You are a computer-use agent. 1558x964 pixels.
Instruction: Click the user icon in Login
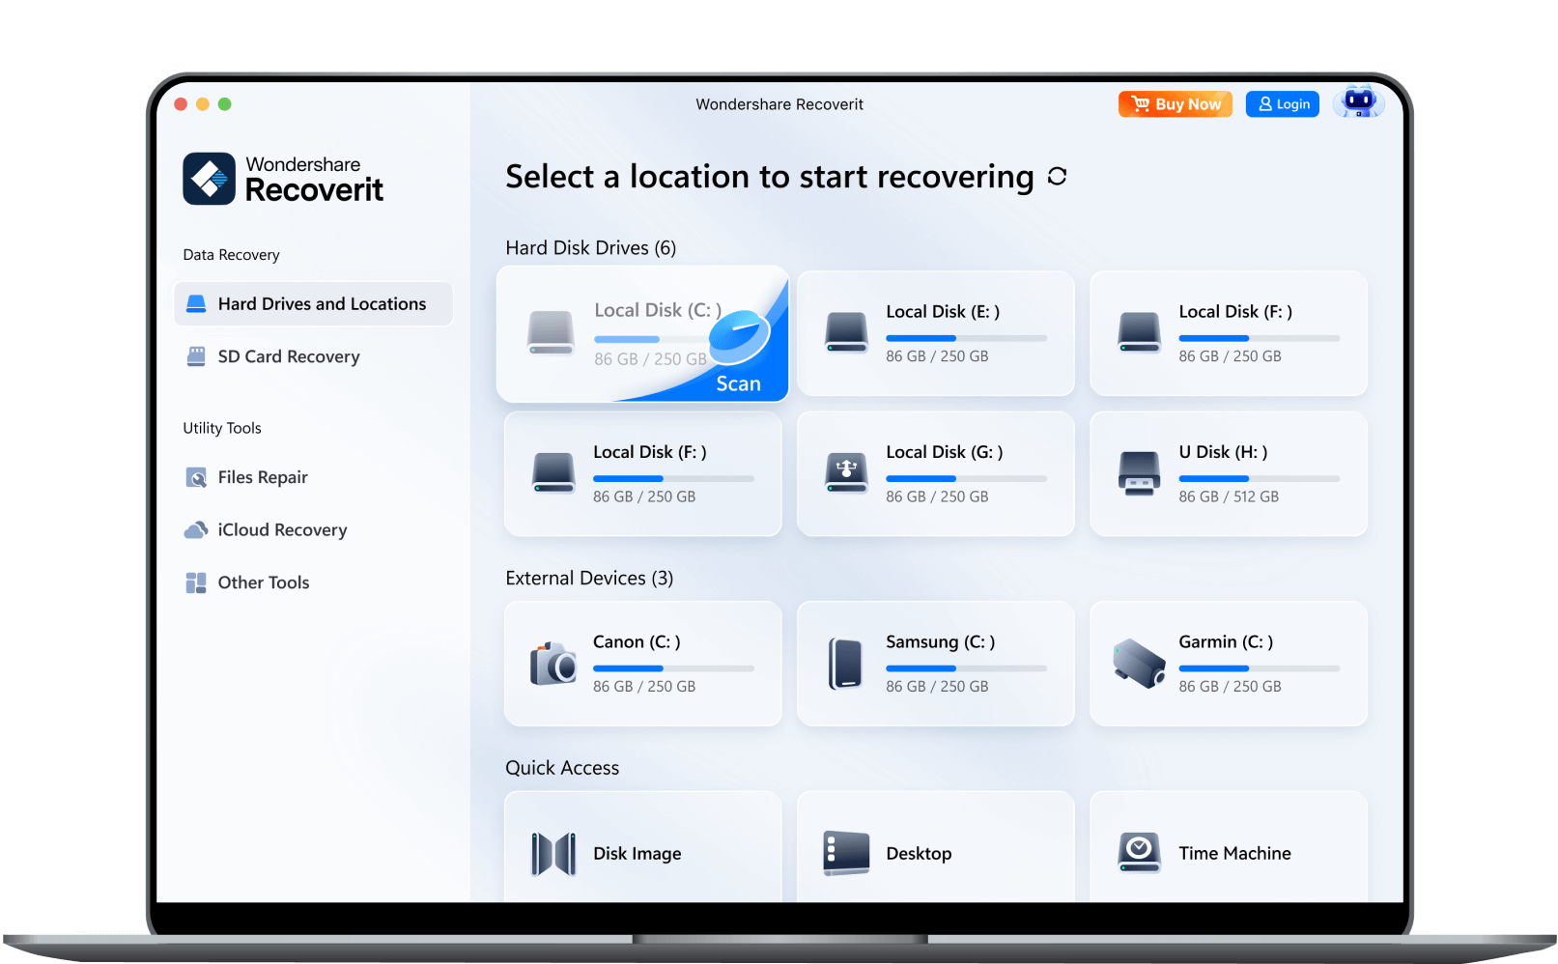pyautogui.click(x=1265, y=103)
